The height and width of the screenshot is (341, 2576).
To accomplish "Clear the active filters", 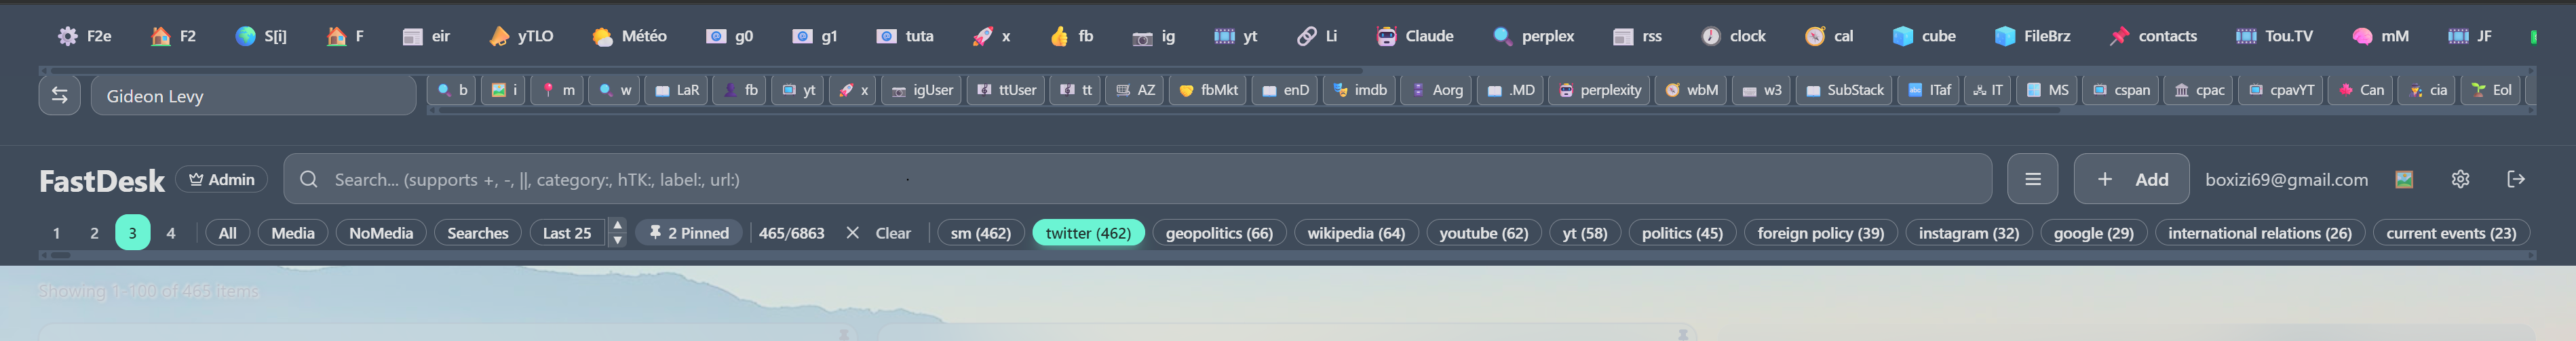I will [x=878, y=233].
